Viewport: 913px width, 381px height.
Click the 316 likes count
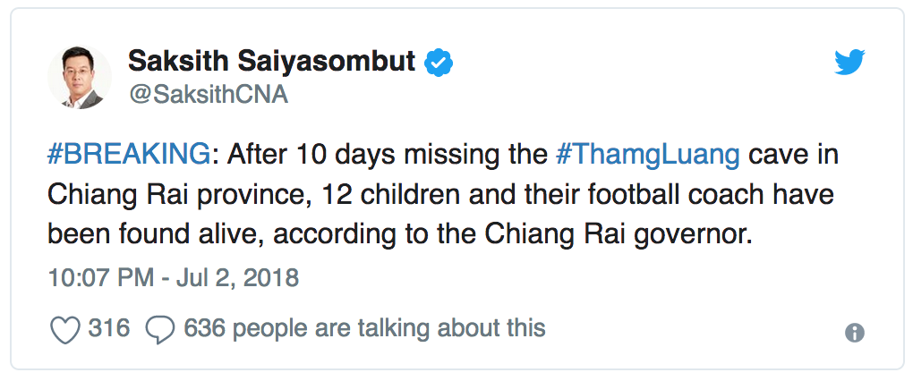coord(109,328)
